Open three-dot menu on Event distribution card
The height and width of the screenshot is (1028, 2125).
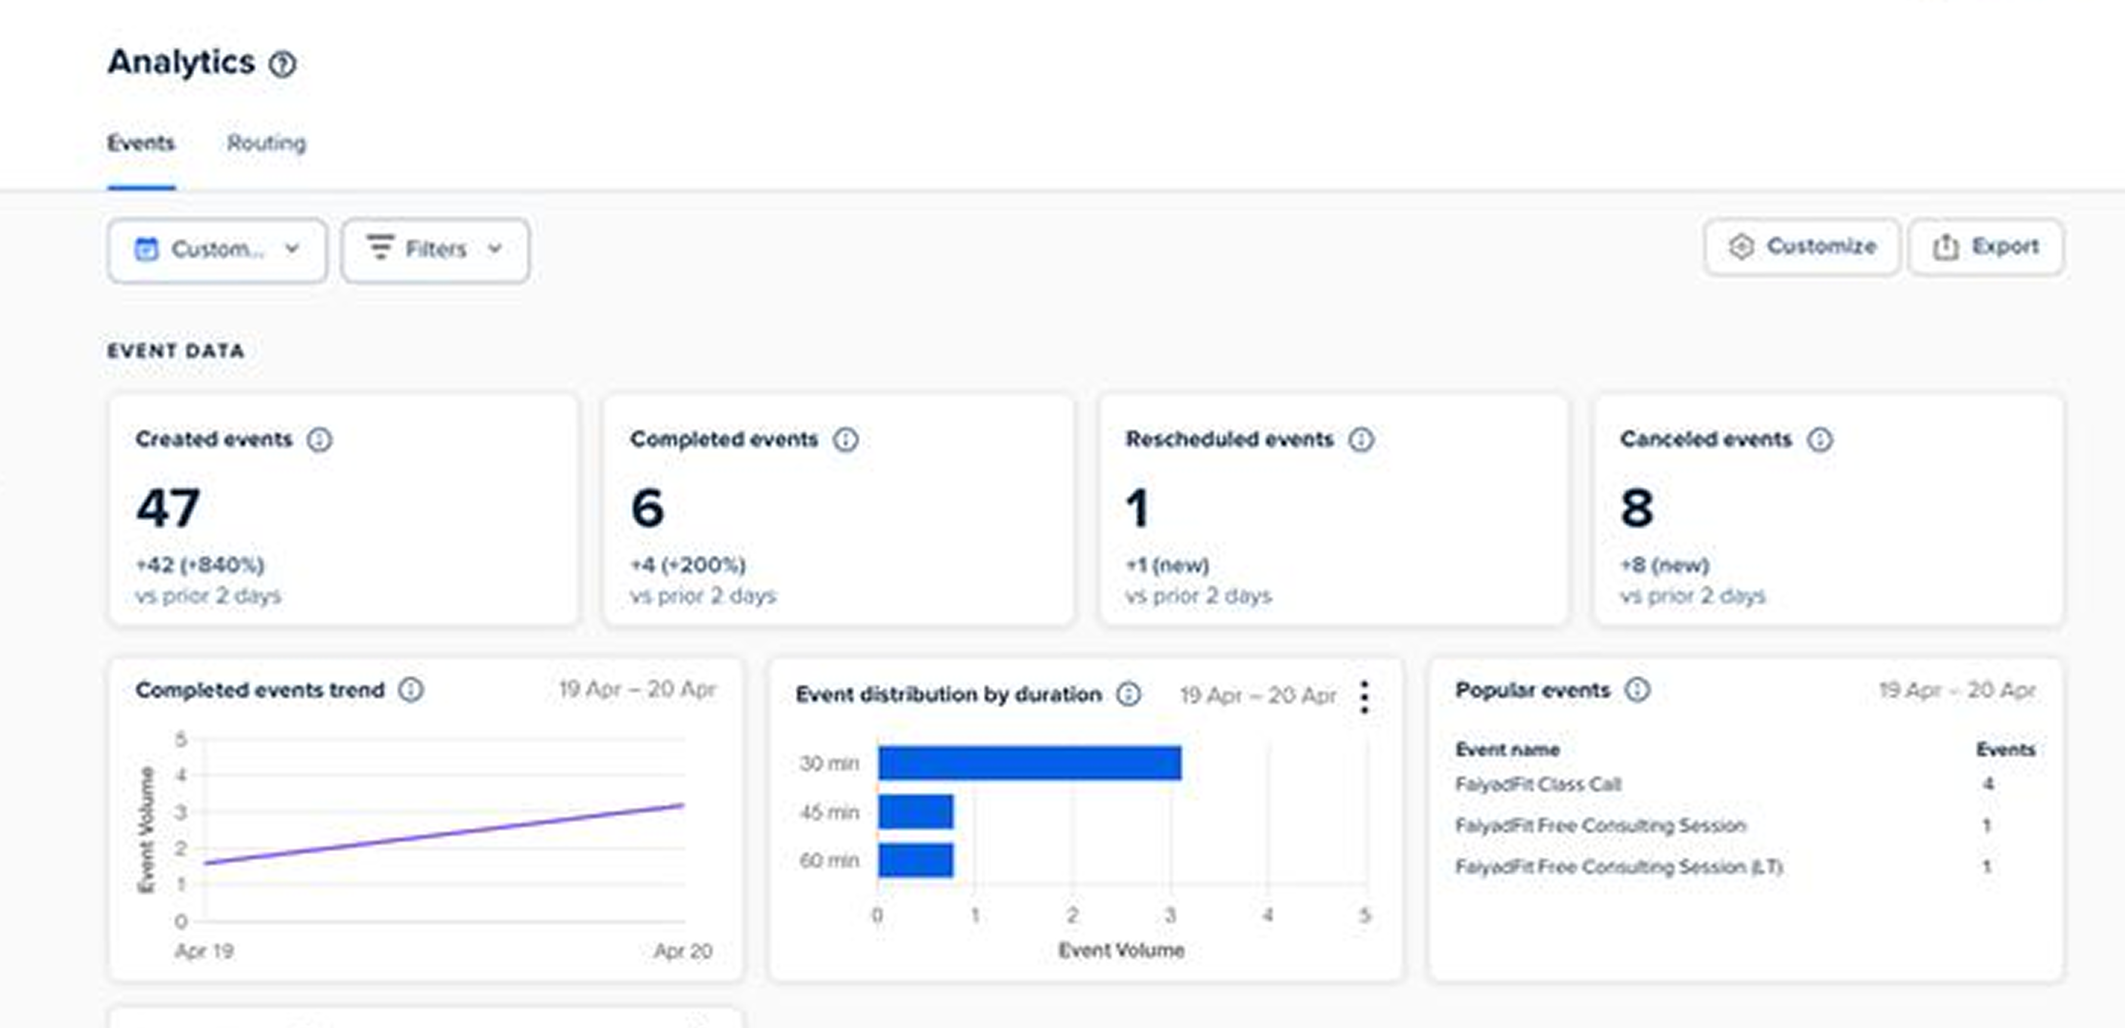(1364, 697)
